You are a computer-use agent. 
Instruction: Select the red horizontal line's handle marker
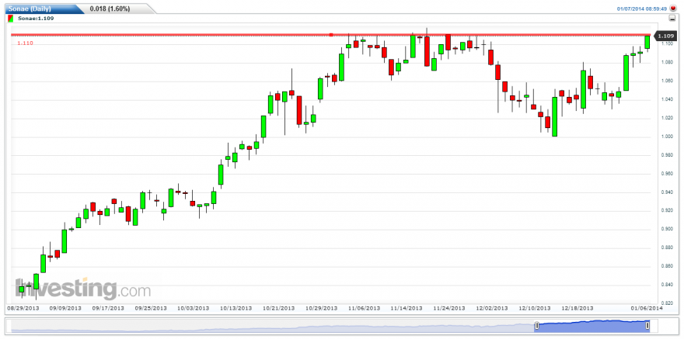(x=331, y=34)
